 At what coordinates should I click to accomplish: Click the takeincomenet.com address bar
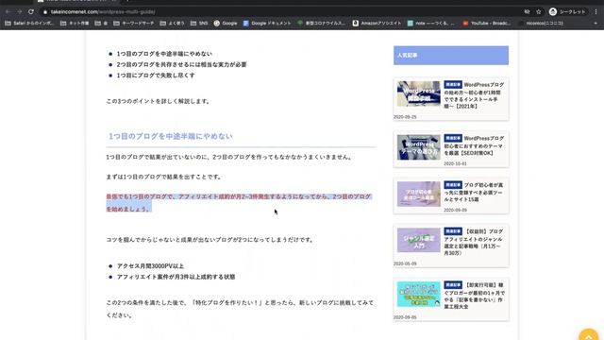(281, 12)
